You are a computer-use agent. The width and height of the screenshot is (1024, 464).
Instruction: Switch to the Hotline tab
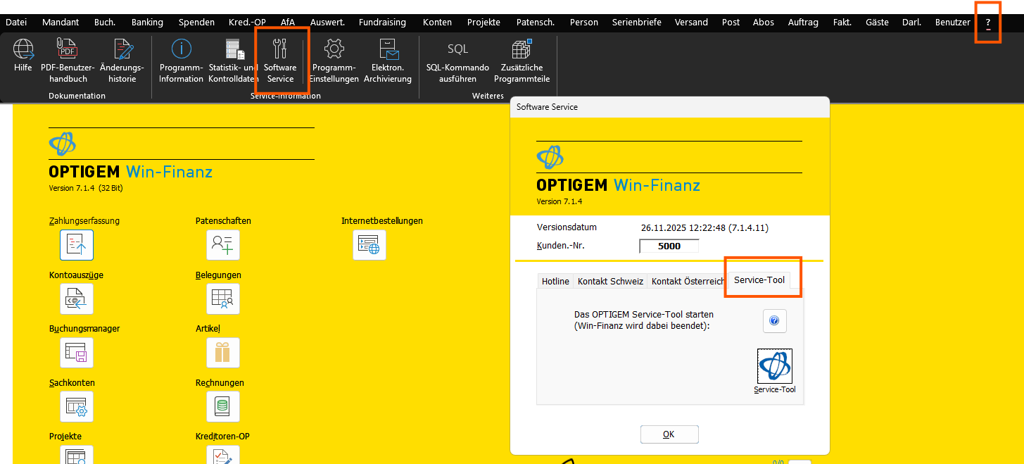tap(555, 282)
